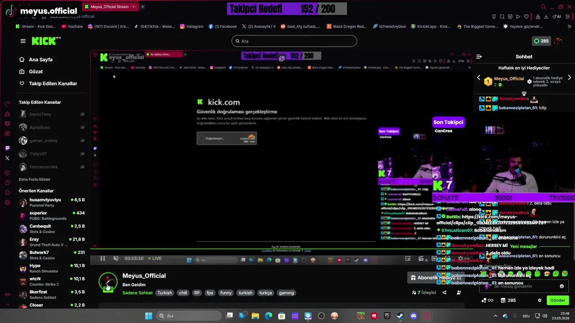The width and height of the screenshot is (575, 323).
Task: Toggle hide for the gamer_momy channel
Action: [82, 140]
